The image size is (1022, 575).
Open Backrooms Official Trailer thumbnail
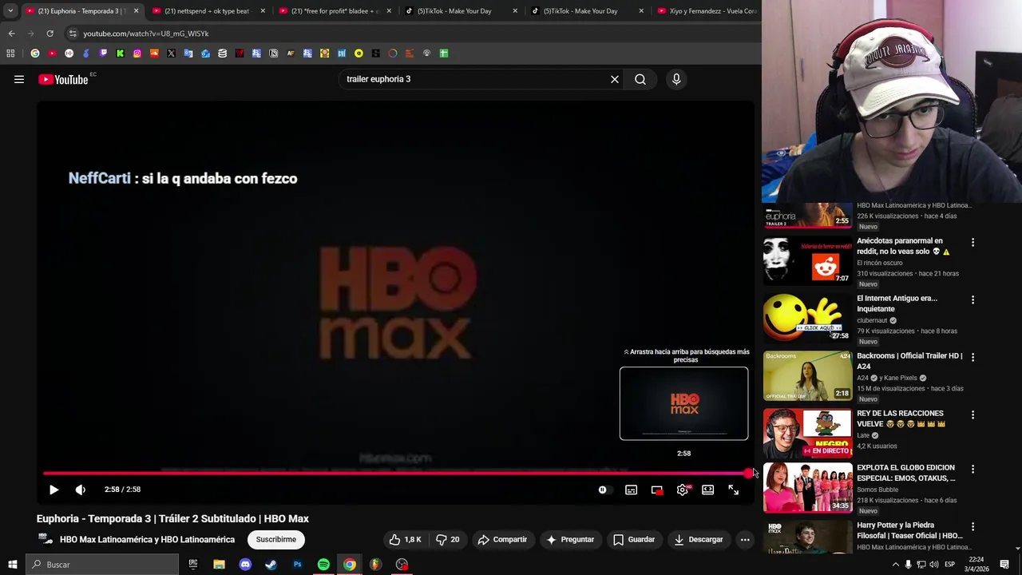click(x=807, y=375)
